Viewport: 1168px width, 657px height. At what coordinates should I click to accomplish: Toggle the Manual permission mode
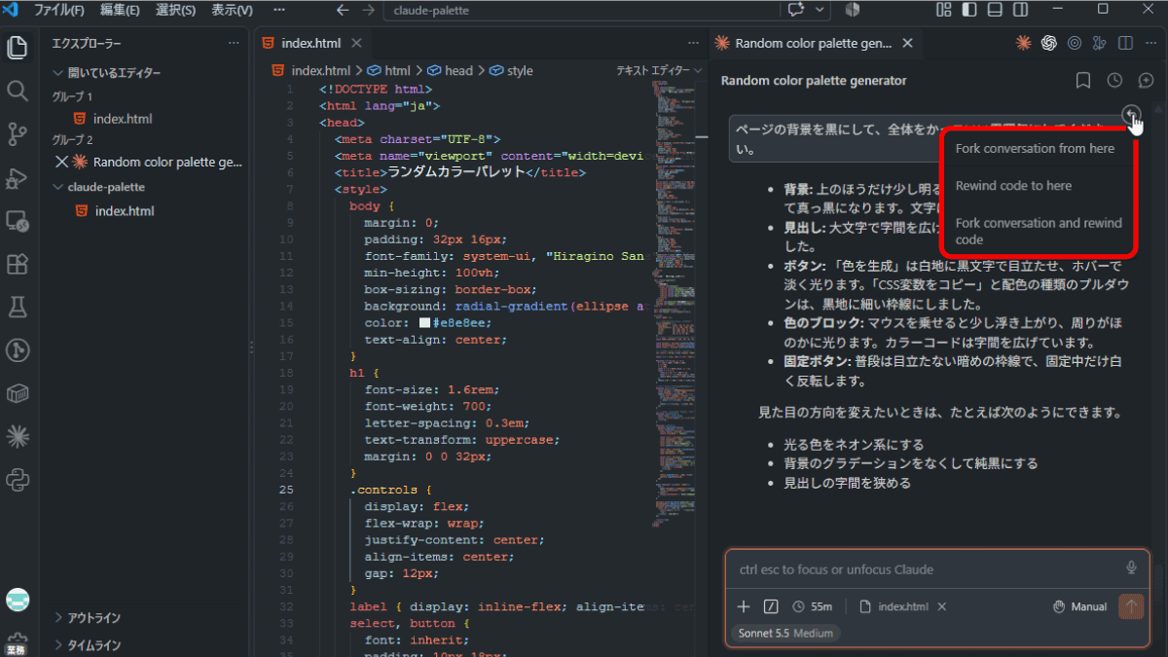point(1080,606)
